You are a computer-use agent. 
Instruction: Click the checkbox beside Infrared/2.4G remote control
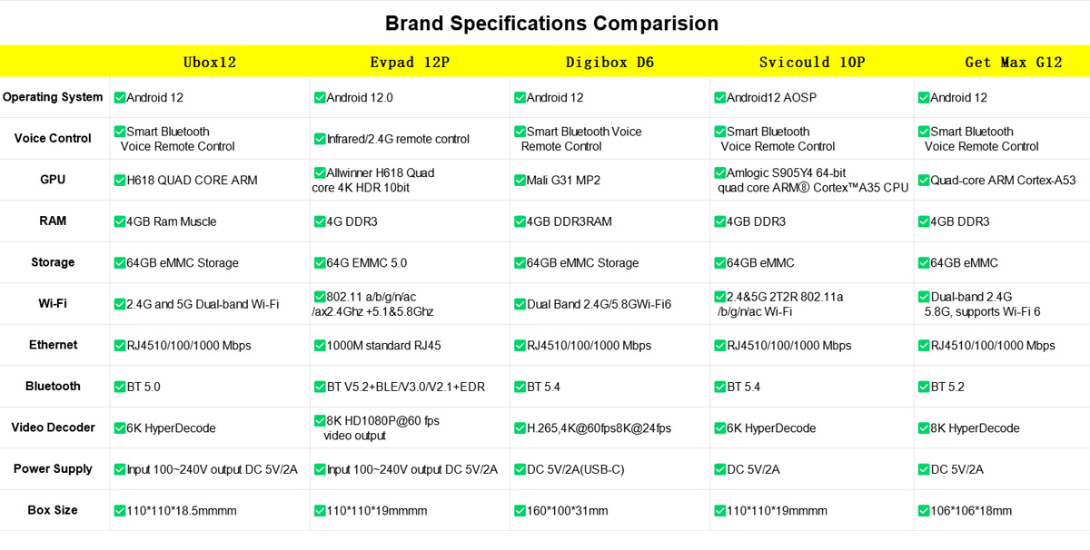tap(320, 140)
